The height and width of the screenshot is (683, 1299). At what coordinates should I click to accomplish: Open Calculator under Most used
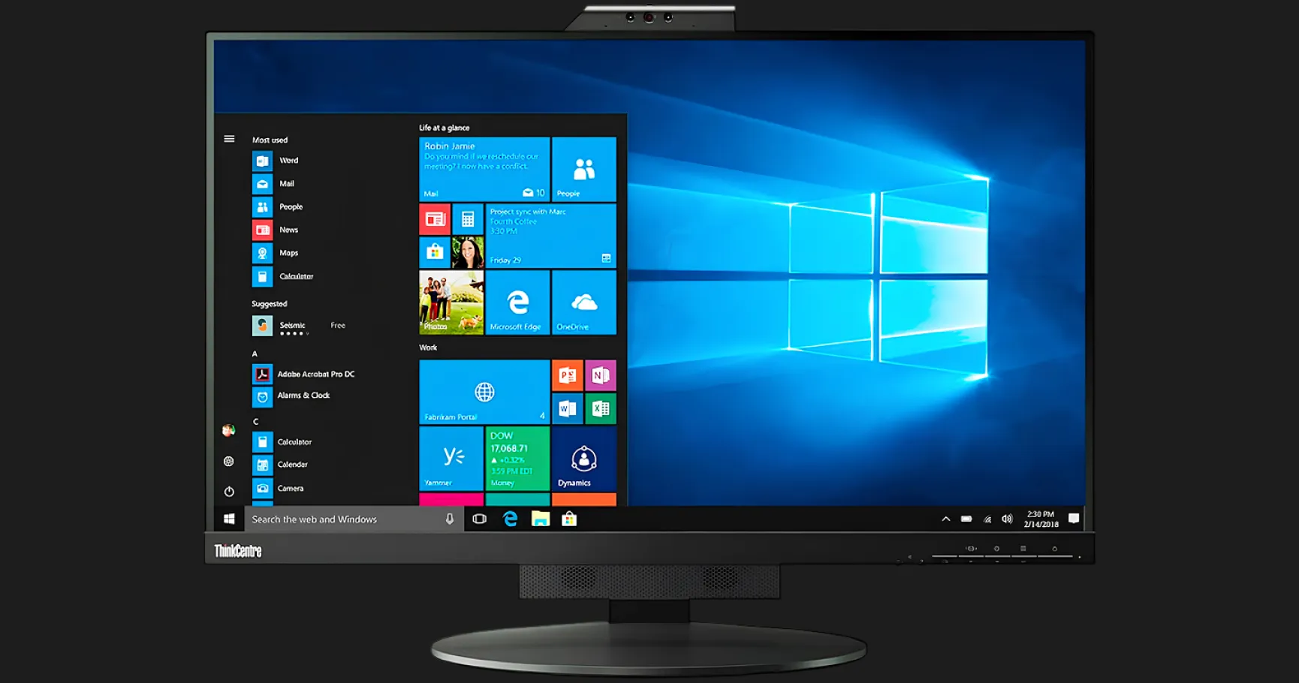point(283,277)
